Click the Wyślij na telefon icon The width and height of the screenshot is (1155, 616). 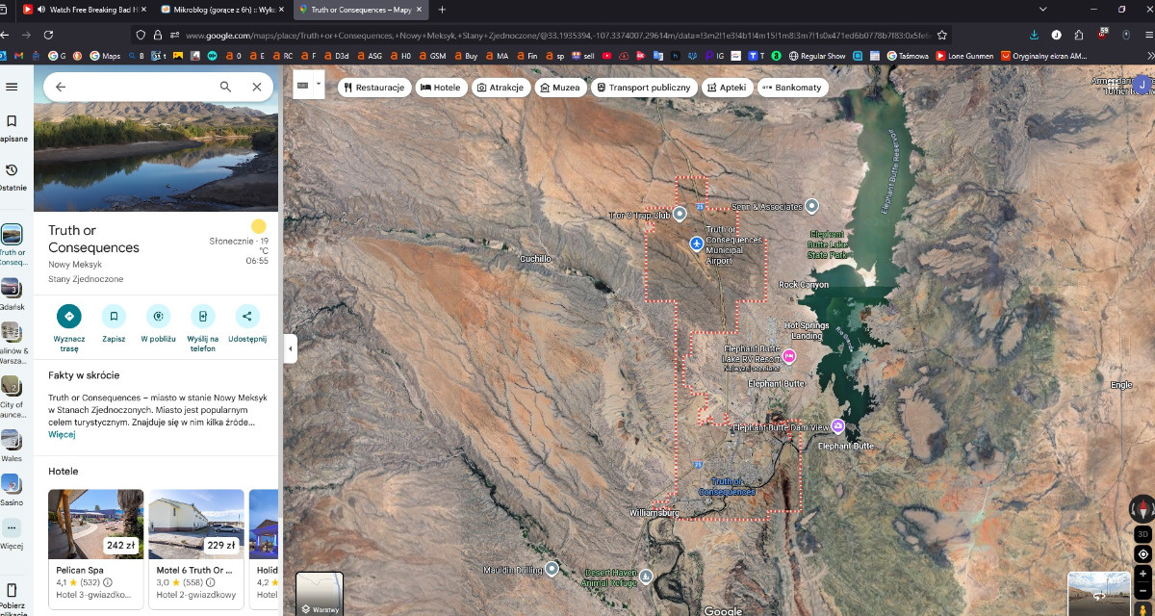click(202, 316)
